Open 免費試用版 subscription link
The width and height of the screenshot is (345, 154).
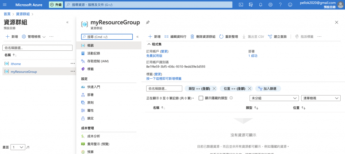pyautogui.click(x=154, y=56)
